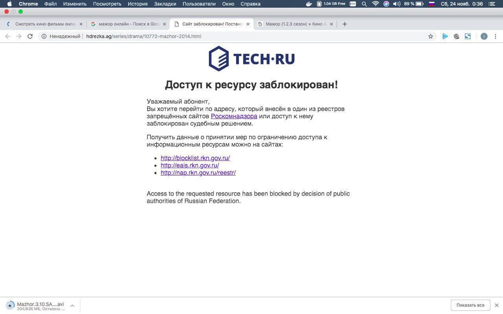Open the 'Ненадежный' site security info

pos(61,36)
